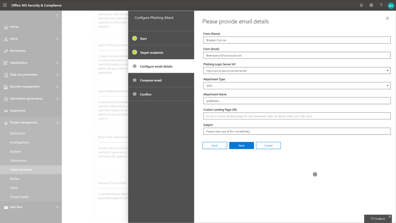The width and height of the screenshot is (396, 223).
Task: Go to Confirm wizard step
Action: click(161, 94)
